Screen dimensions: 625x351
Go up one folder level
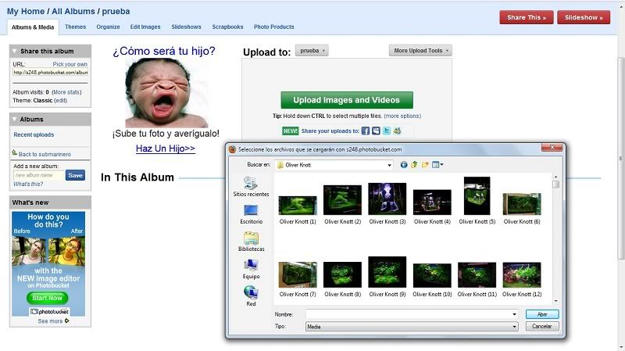tap(414, 165)
